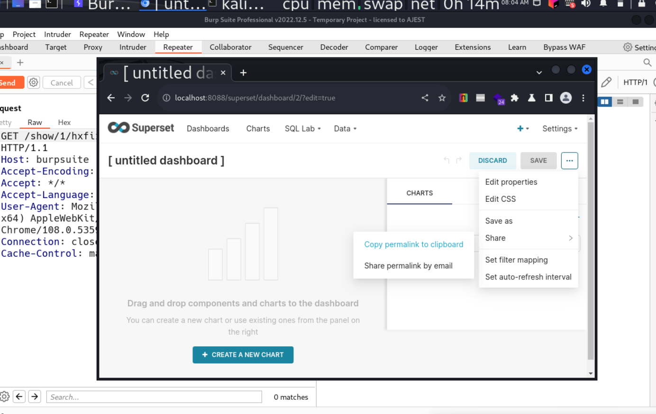Click the Chrome profile avatar icon
Screen dimensions: 656x414
tap(565, 98)
